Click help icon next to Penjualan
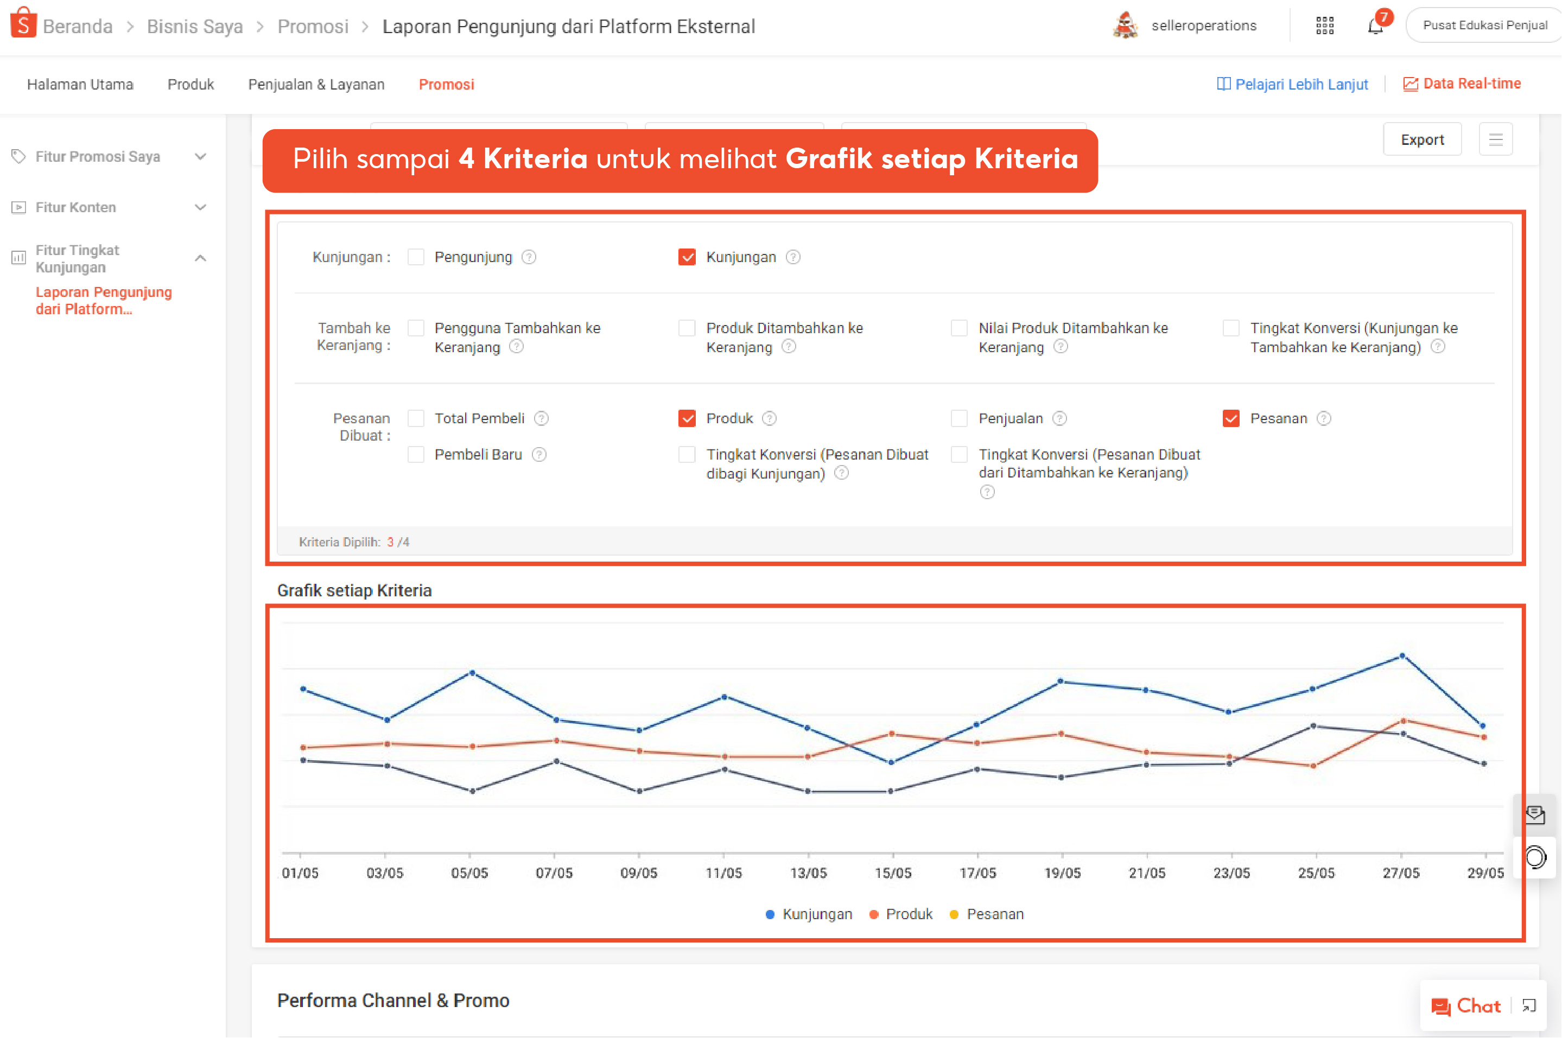Screen dimensions: 1562x1038 pos(1059,418)
